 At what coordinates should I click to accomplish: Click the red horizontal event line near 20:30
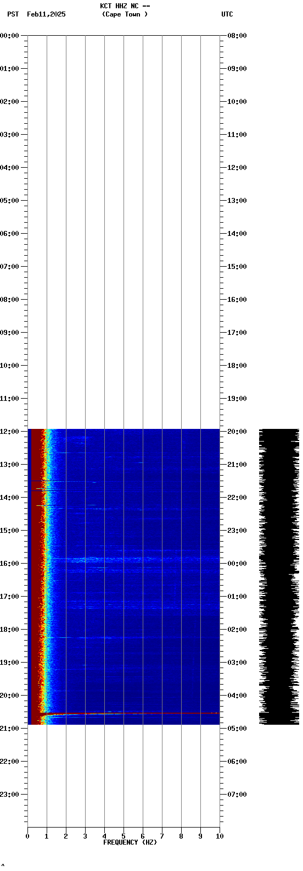(x=129, y=713)
